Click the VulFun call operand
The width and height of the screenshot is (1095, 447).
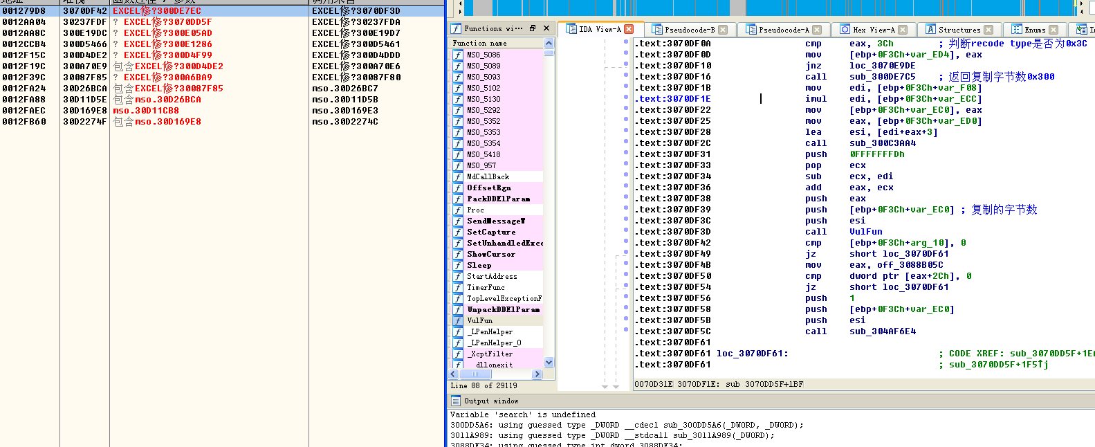[866, 232]
